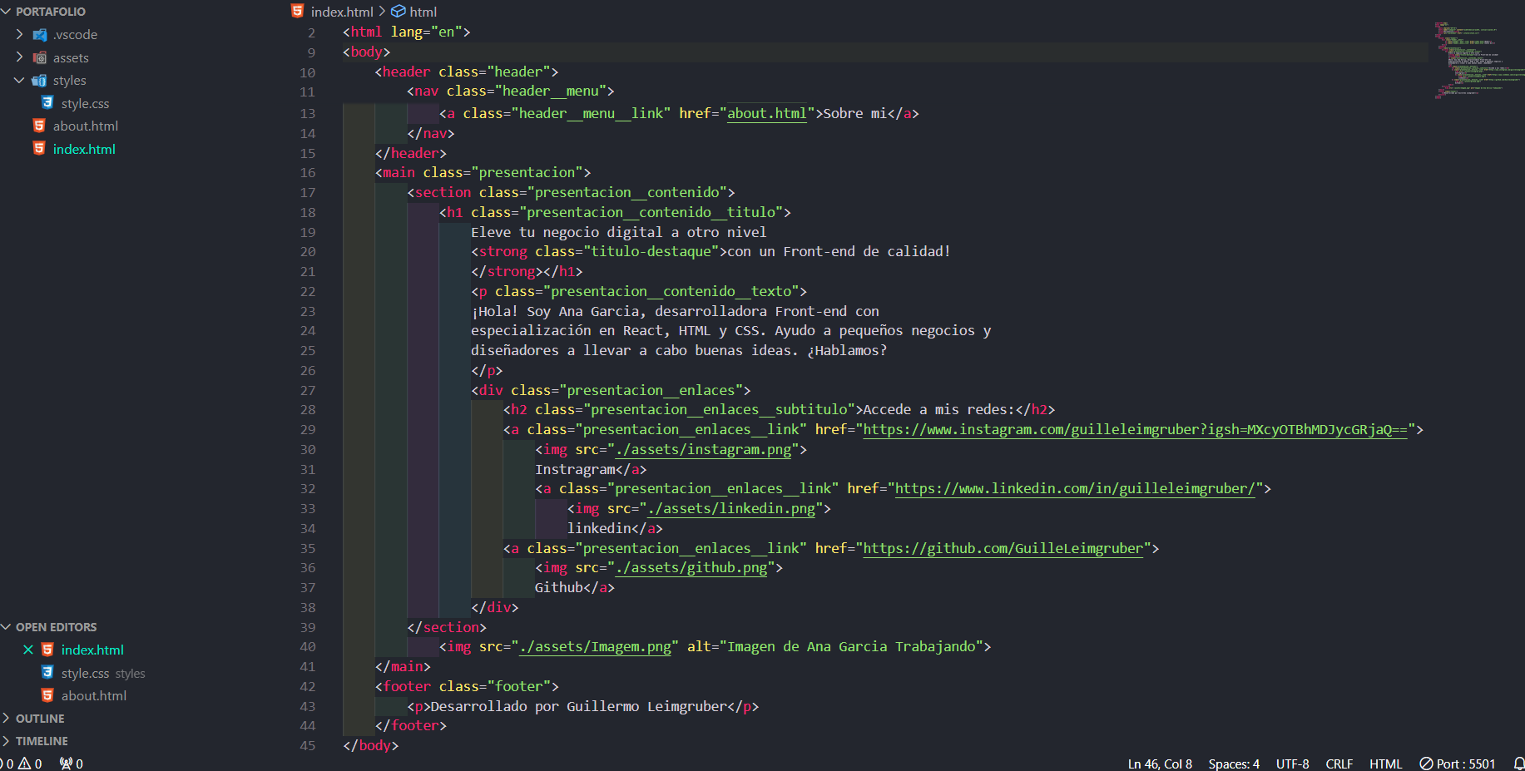Viewport: 1525px width, 771px height.
Task: Click the .vscode folder icon
Action: coord(39,35)
